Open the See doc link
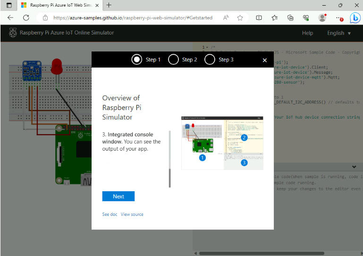The width and height of the screenshot is (363, 256). (x=110, y=214)
